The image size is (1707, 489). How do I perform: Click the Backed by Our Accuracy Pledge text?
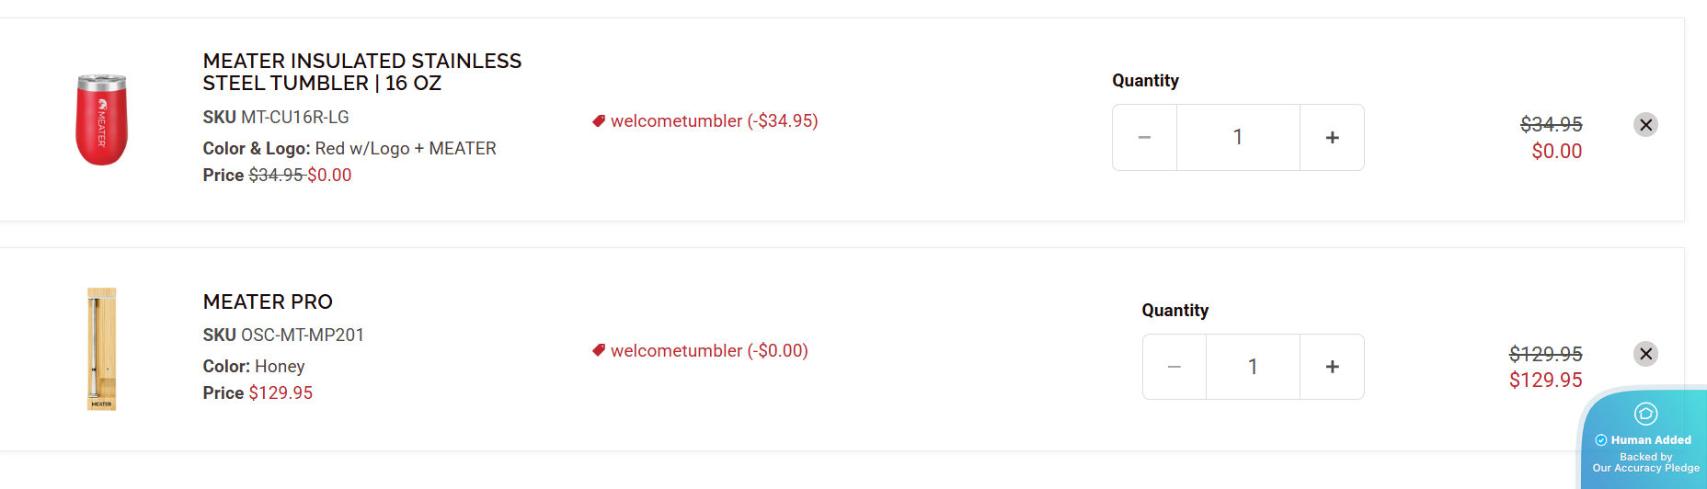tap(1645, 462)
